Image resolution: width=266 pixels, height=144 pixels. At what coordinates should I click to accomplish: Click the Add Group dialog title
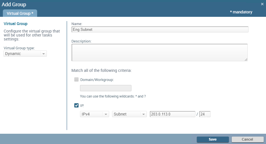pyautogui.click(x=14, y=4)
